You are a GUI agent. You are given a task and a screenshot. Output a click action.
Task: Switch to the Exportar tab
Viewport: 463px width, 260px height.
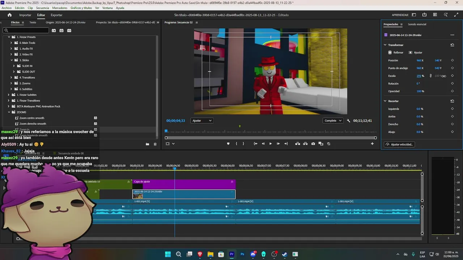[56, 15]
